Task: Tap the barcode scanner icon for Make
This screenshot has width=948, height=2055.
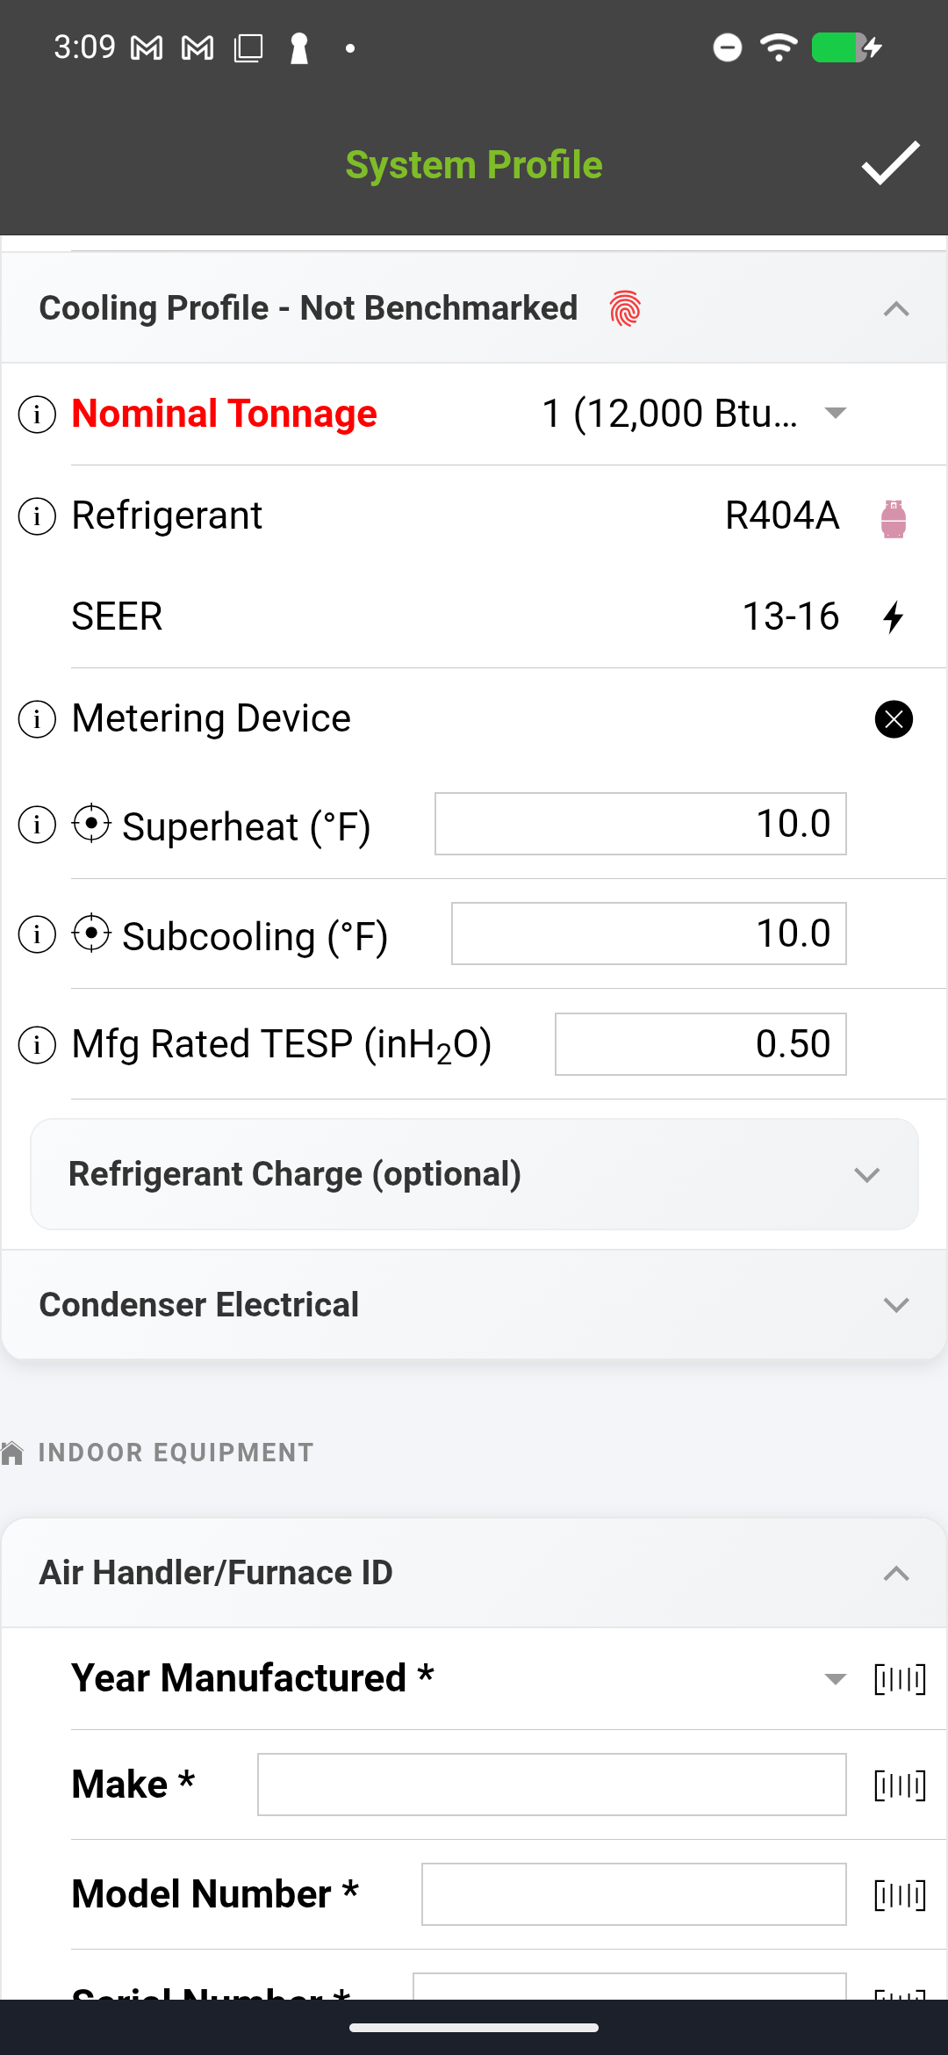Action: coord(901,1785)
